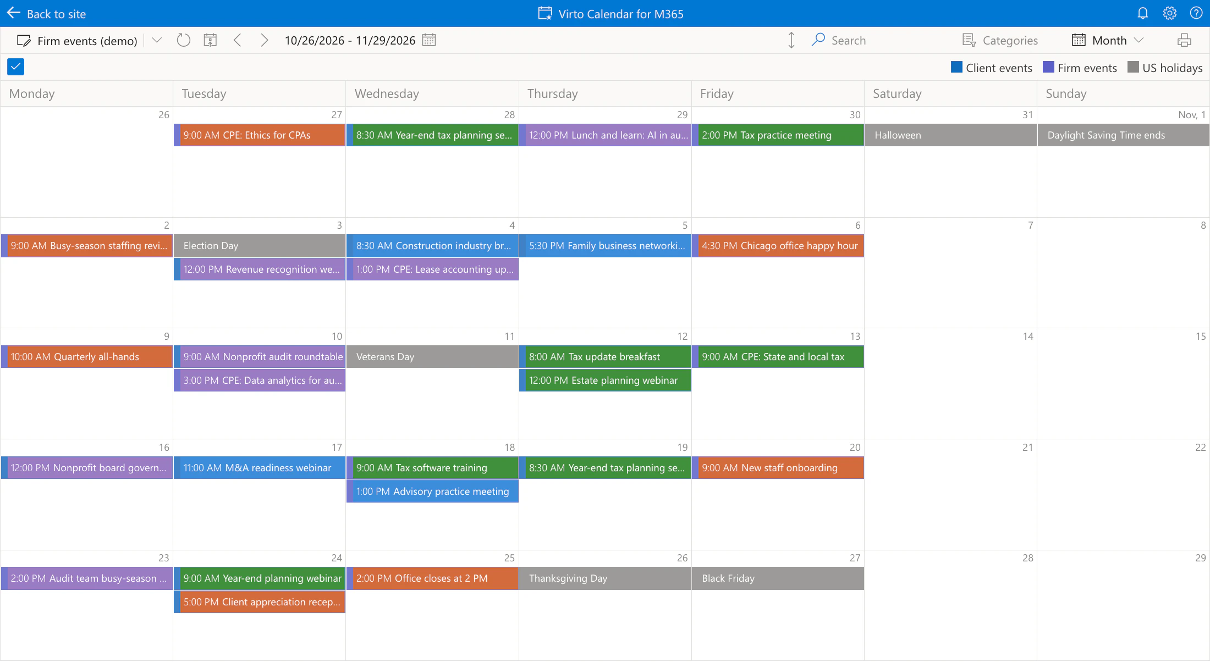Screen dimensions: 1210x662
Task: Click the edit pencil icon beside Firm events
Action: [24, 41]
